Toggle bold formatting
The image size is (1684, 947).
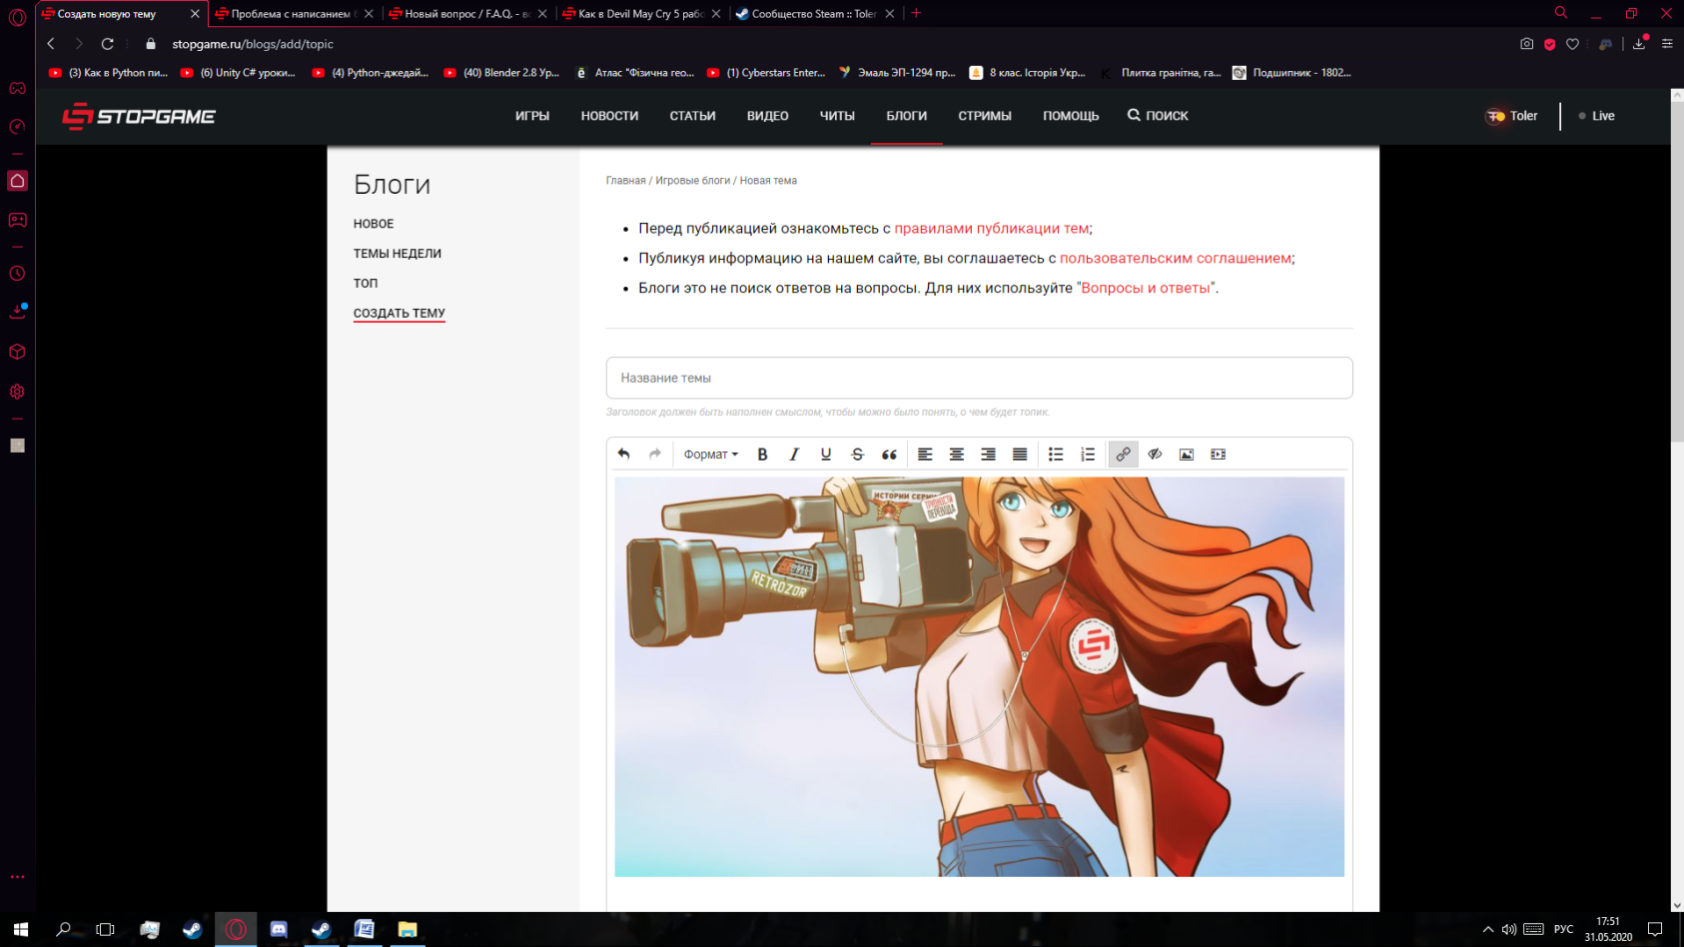click(x=762, y=455)
